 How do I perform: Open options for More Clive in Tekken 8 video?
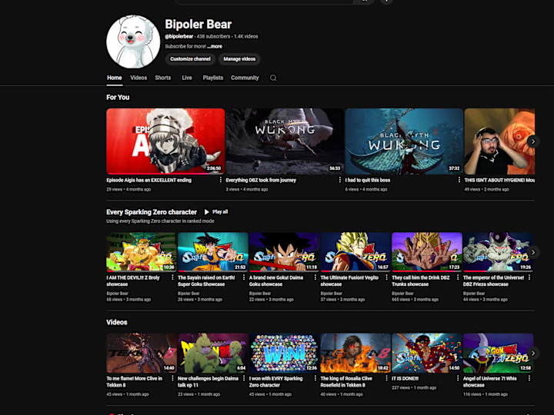pyautogui.click(x=172, y=378)
